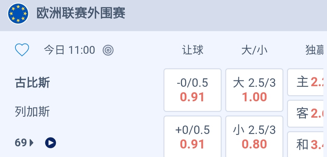Open the 欧洲联赛外围赛 league title
This screenshot has height=157, width=327.
point(81,14)
